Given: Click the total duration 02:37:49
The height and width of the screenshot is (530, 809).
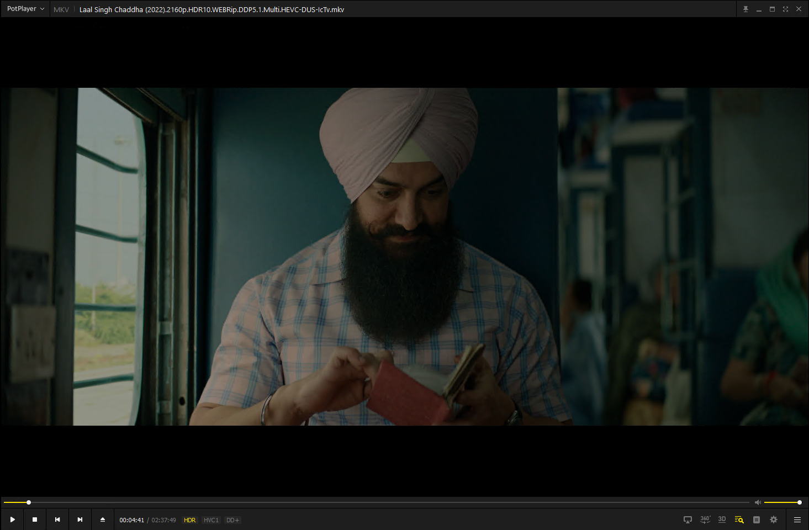Looking at the screenshot, I should tap(164, 520).
